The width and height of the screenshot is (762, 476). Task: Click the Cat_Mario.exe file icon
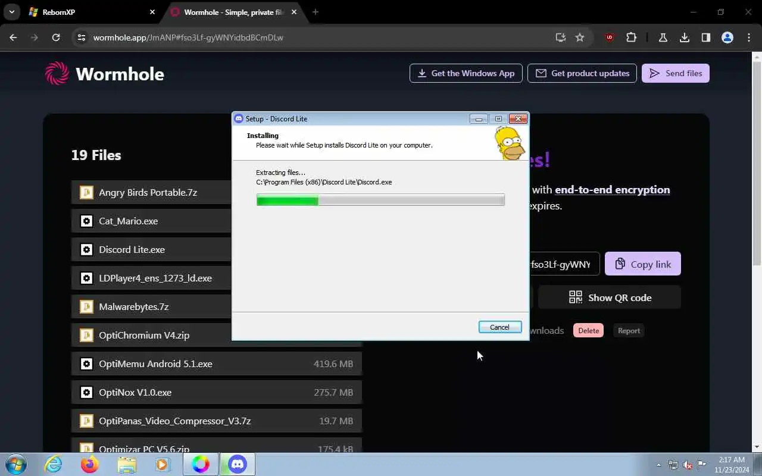pyautogui.click(x=86, y=221)
